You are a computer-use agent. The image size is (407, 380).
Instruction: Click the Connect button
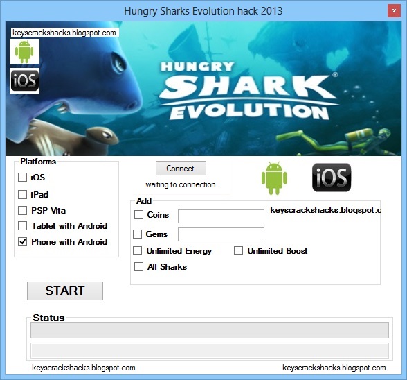[x=181, y=169]
